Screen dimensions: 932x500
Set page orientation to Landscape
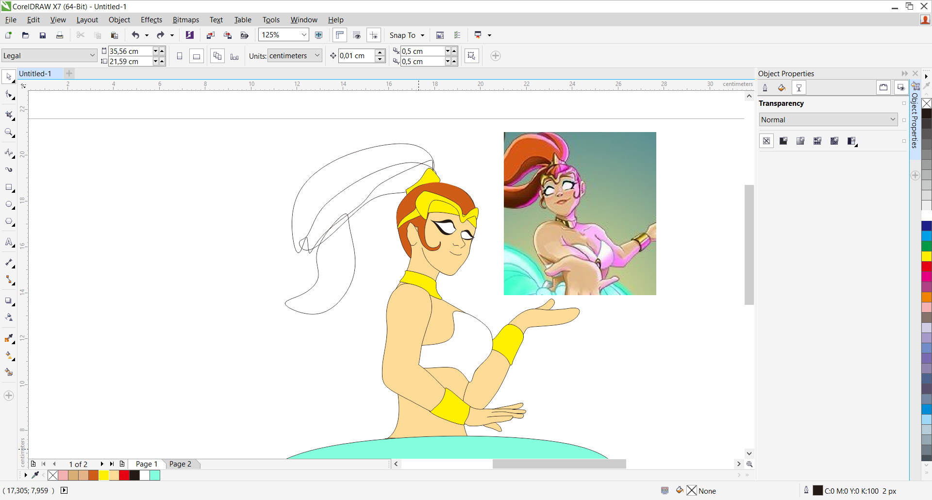(197, 56)
